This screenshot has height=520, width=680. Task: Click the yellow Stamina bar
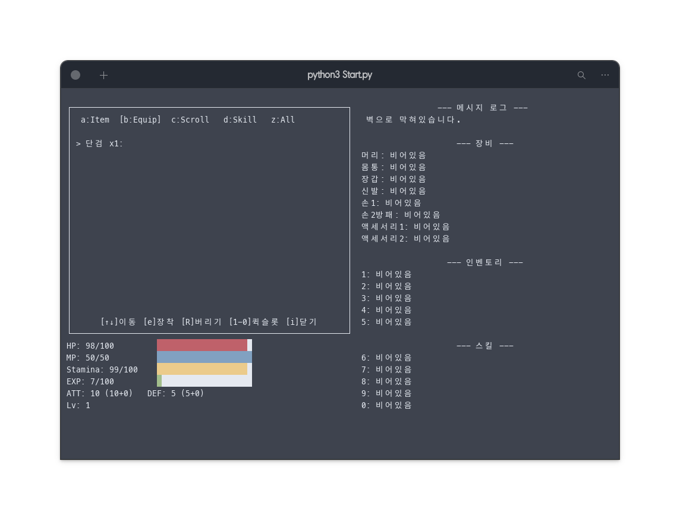point(202,369)
